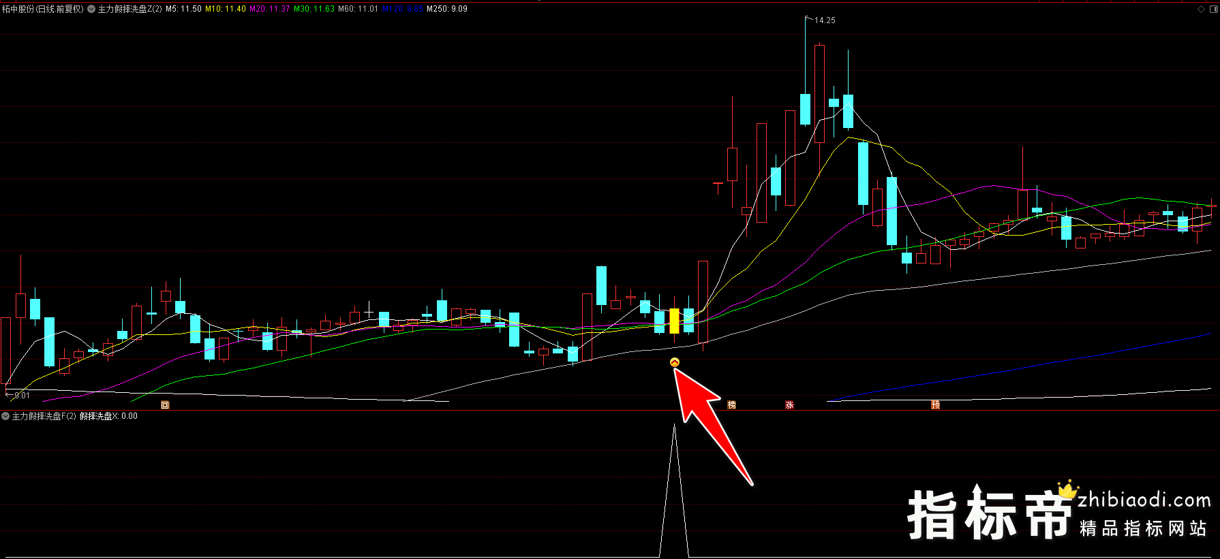Viewport: 1220px width, 559px height.
Task: Click the M250: 9.09 label
Action: click(x=447, y=9)
